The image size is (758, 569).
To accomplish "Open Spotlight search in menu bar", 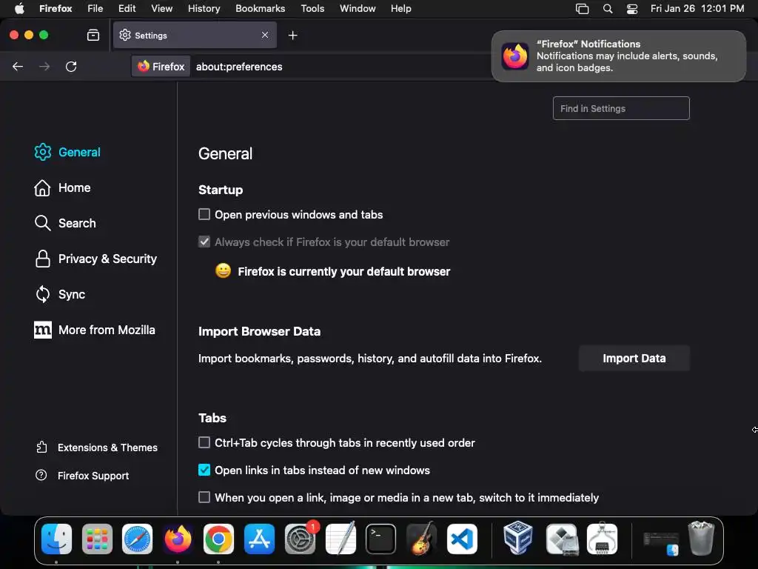I will (608, 9).
